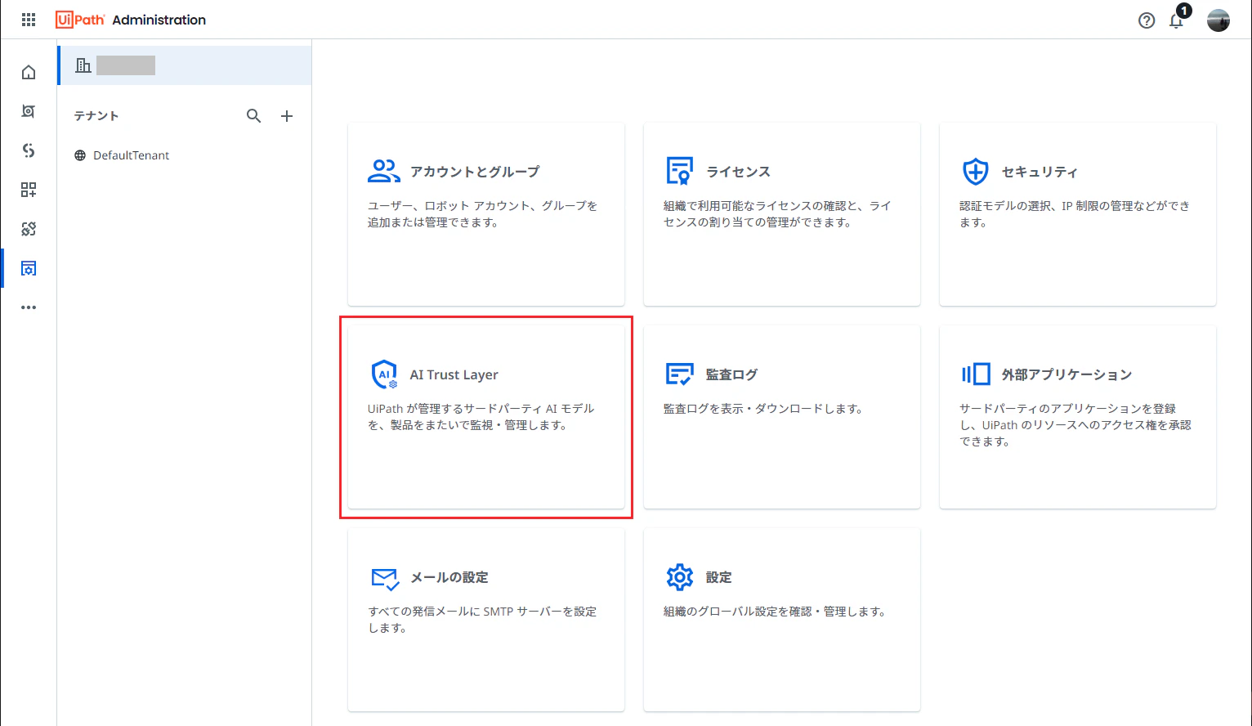Click the 監査ログ icon
This screenshot has height=726, width=1252.
[680, 374]
